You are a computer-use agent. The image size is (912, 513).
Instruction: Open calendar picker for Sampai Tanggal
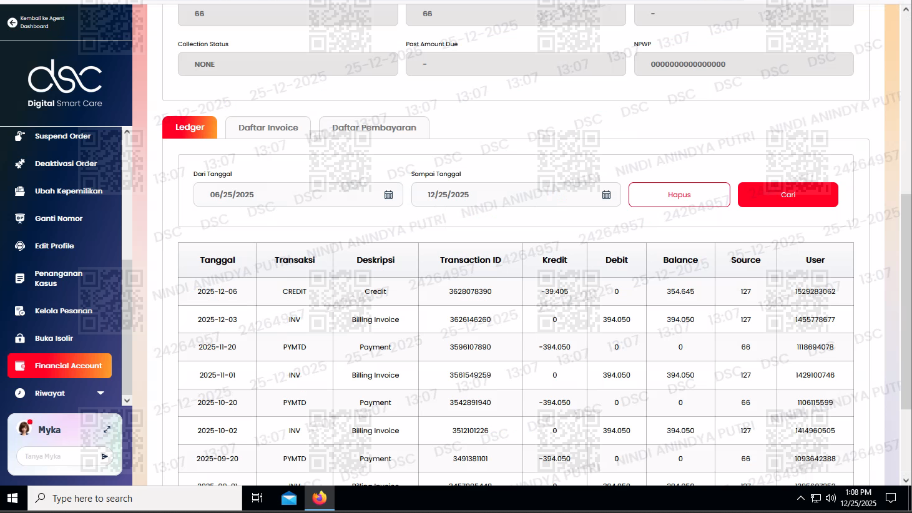[606, 195]
